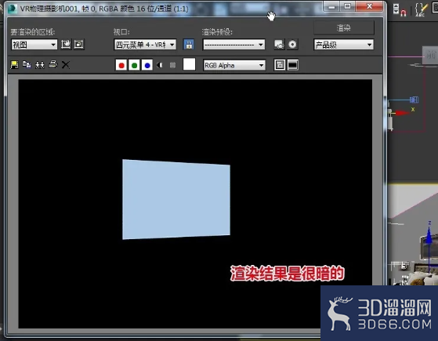Viewport: 438px width, 341px height.
Task: Print the rendered image
Action: click(52, 64)
